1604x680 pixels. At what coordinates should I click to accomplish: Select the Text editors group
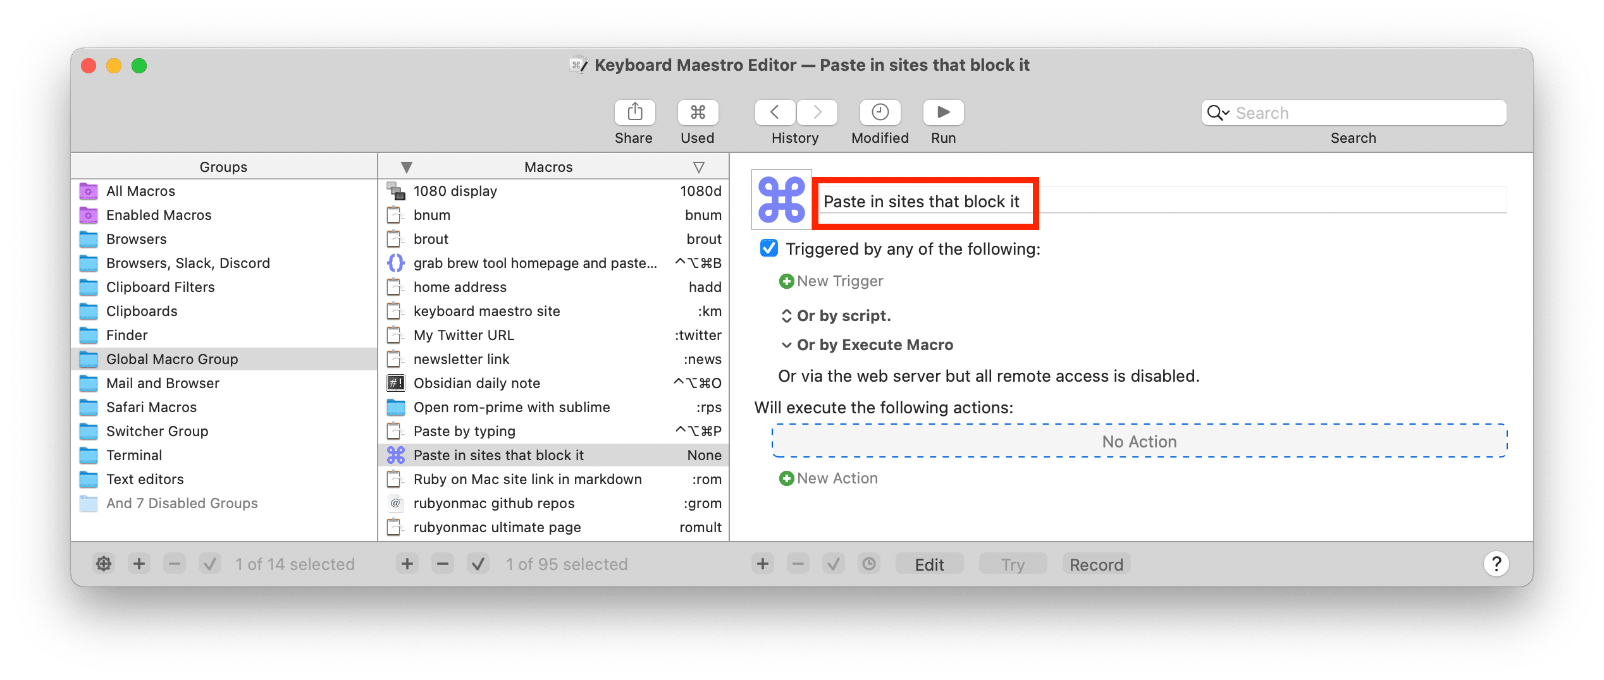[225, 479]
